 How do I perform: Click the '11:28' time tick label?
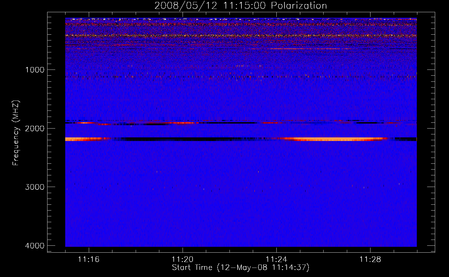[x=370, y=259]
